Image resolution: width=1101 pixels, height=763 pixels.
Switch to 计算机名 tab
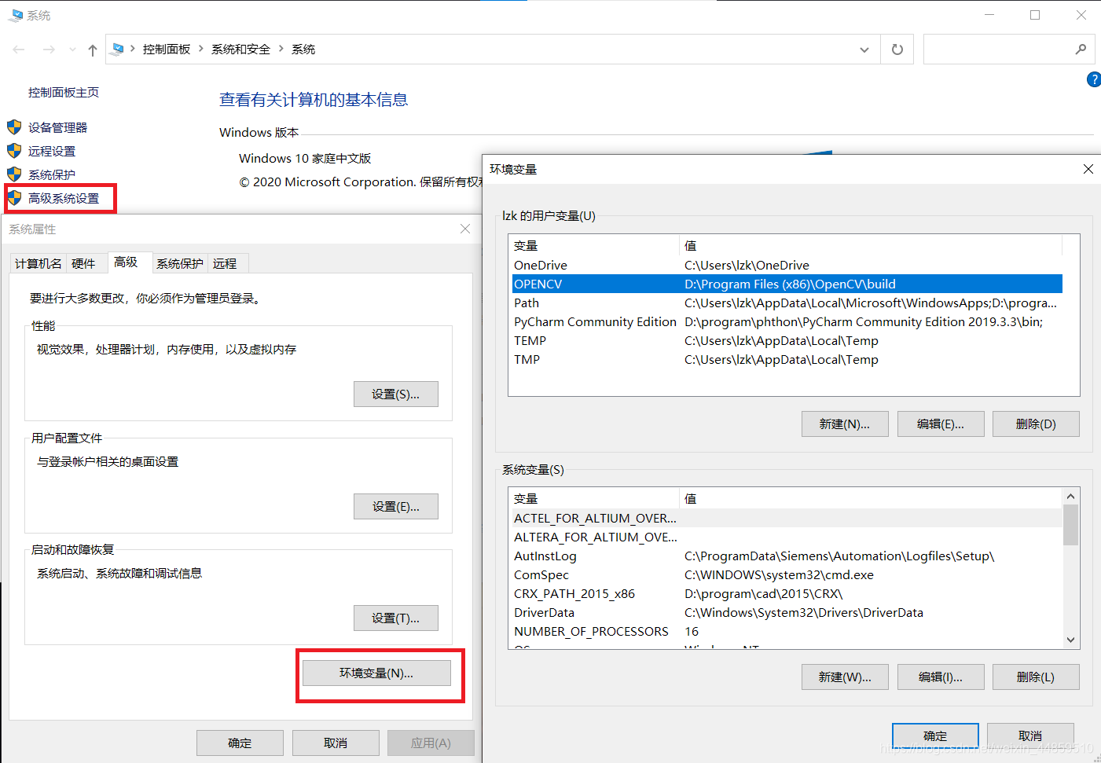point(38,263)
